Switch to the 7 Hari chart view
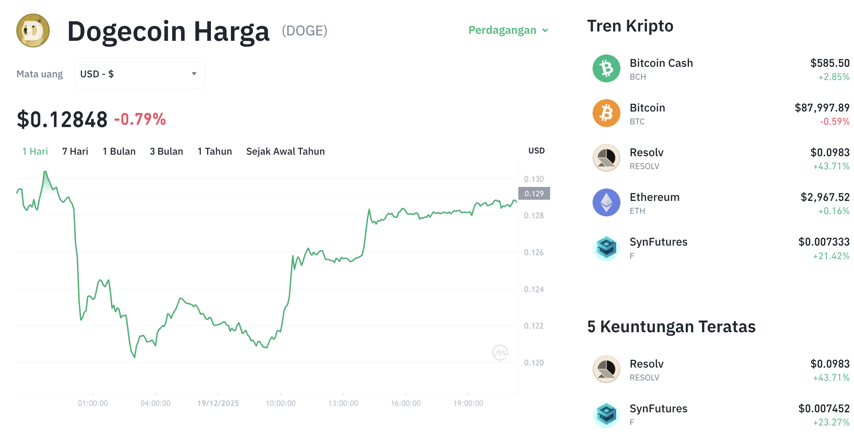Image resolution: width=854 pixels, height=436 pixels. pos(75,151)
